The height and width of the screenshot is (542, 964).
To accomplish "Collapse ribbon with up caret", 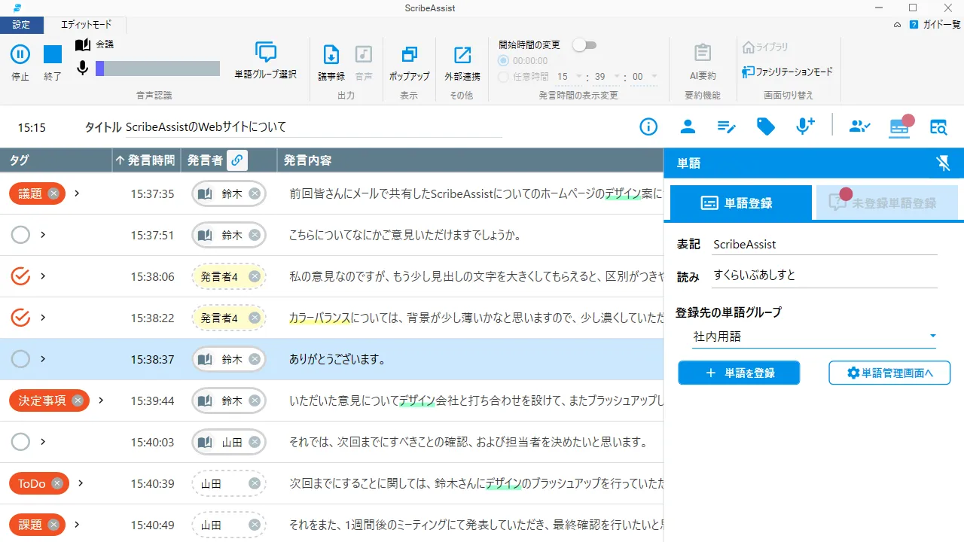I will coord(897,25).
